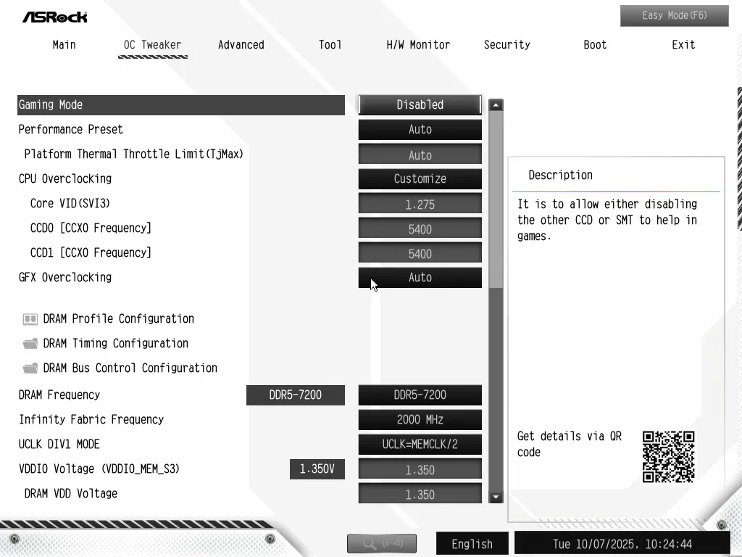Open the Performance Preset dropdown
Screen dimensions: 742x557
pyautogui.click(x=420, y=130)
